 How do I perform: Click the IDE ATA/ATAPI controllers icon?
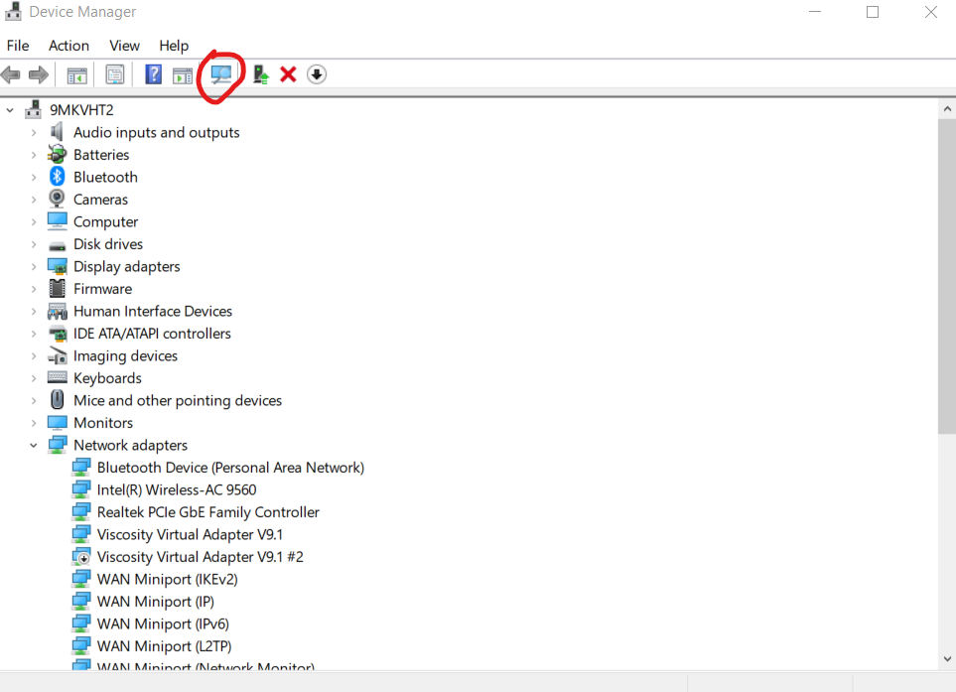(x=58, y=334)
